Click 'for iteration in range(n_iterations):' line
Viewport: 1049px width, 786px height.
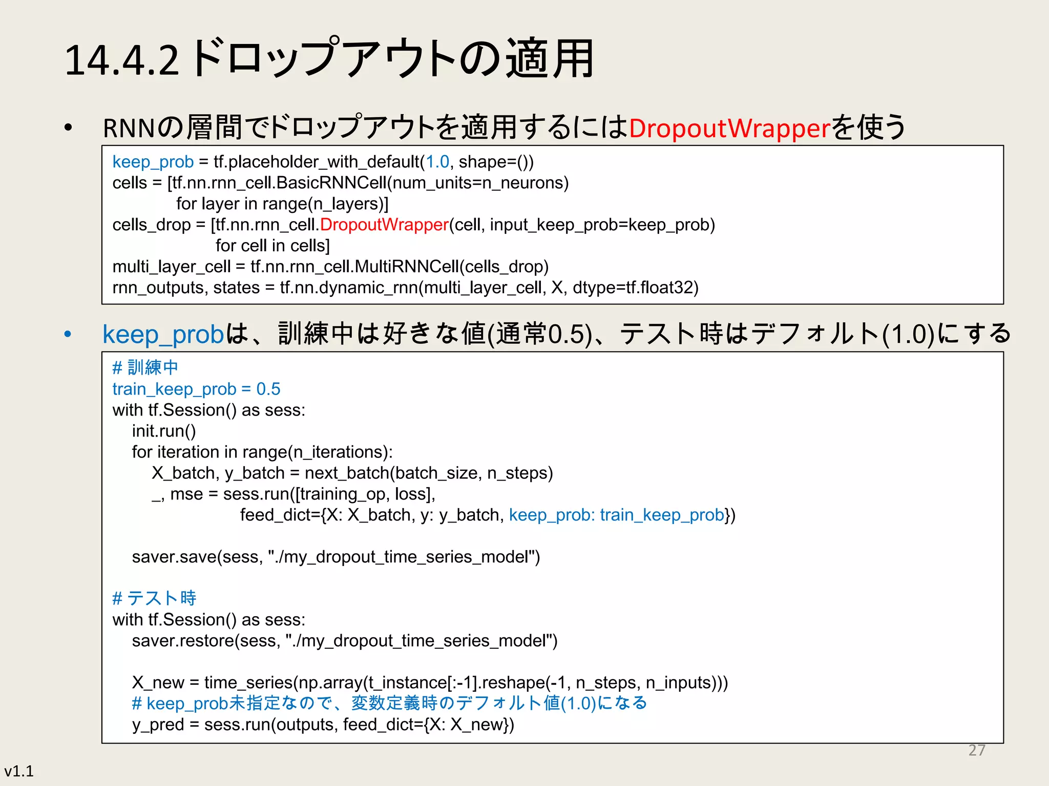click(262, 452)
